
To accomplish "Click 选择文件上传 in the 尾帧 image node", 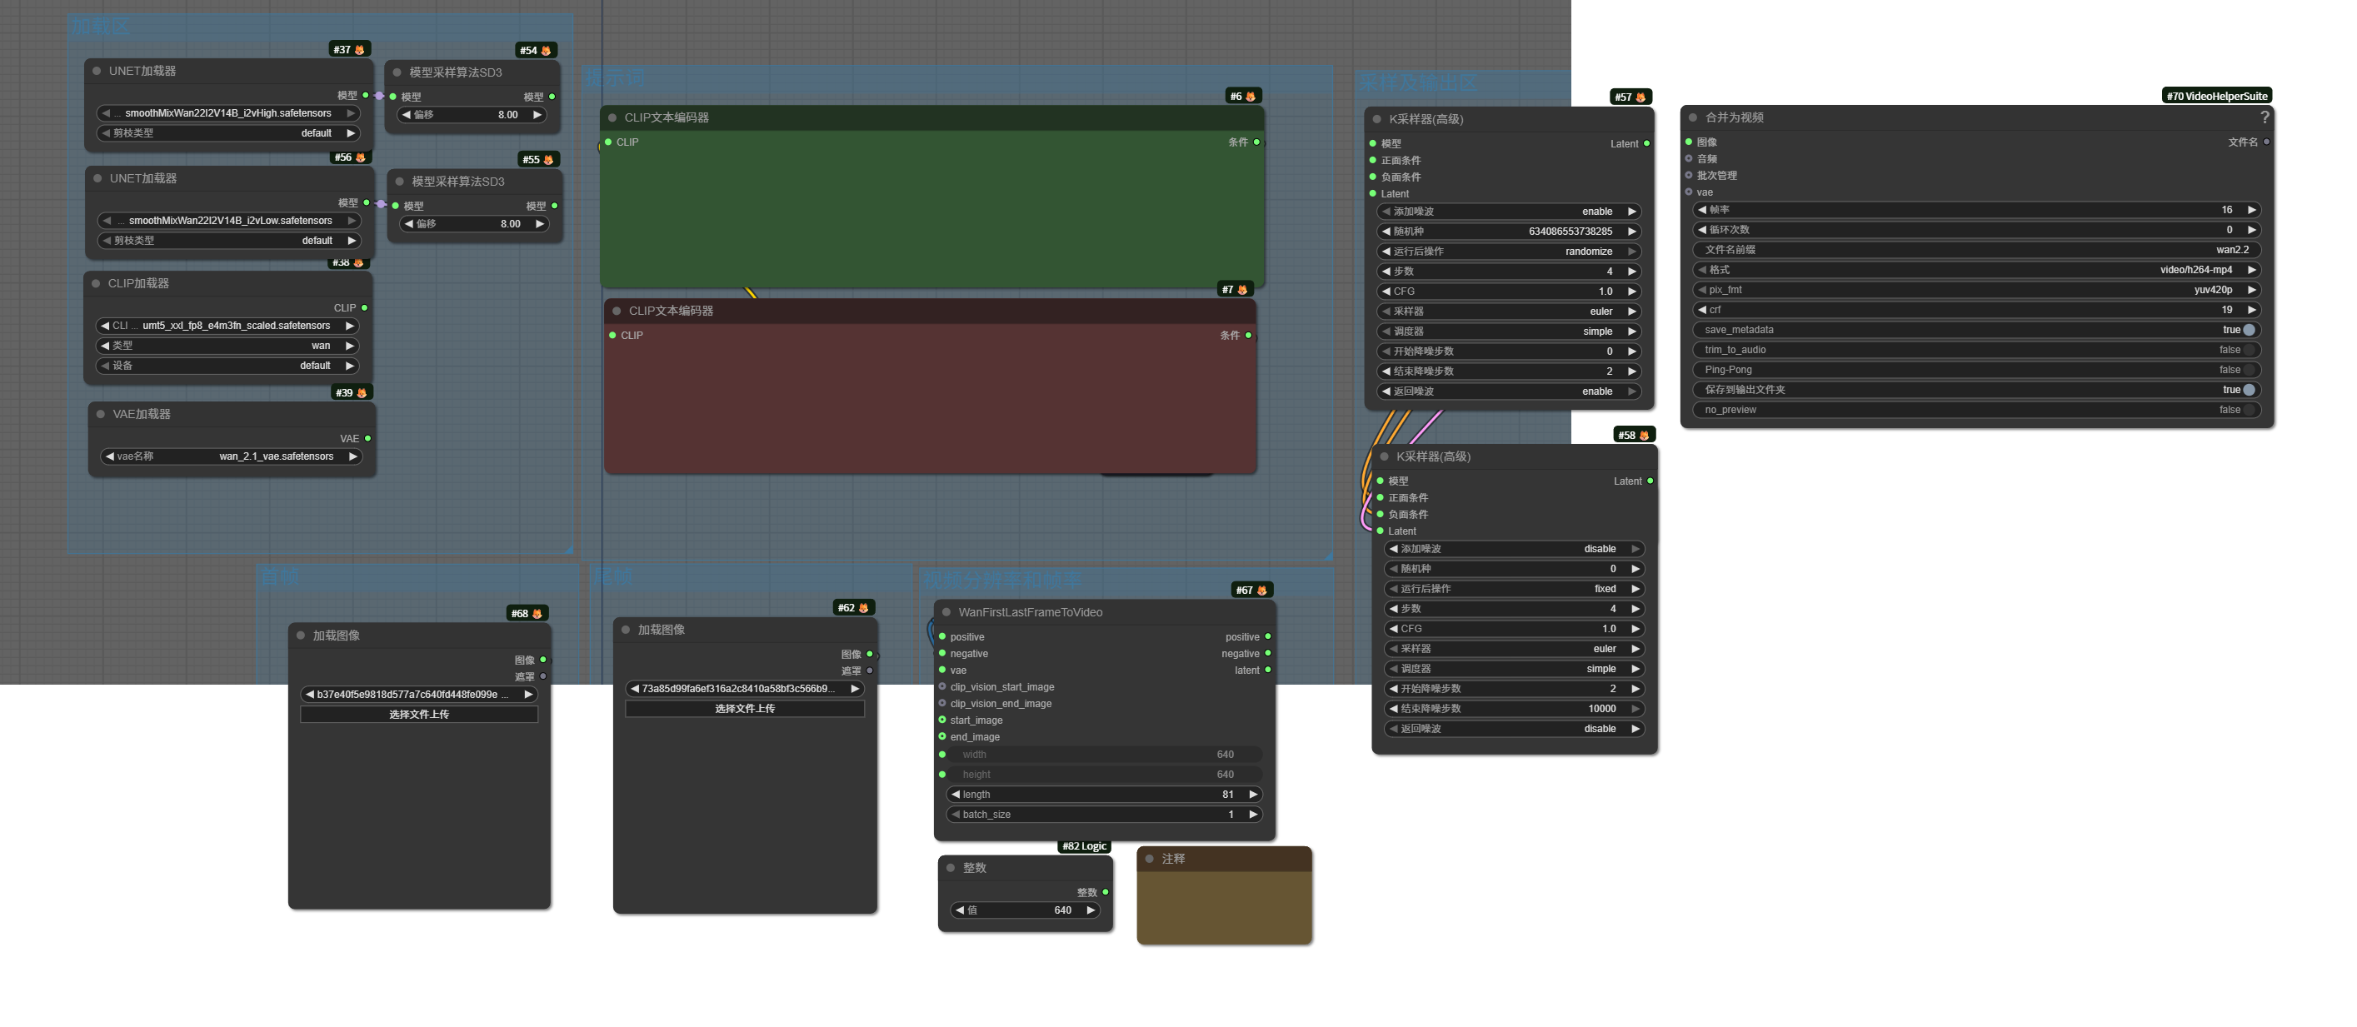I will 744,709.
